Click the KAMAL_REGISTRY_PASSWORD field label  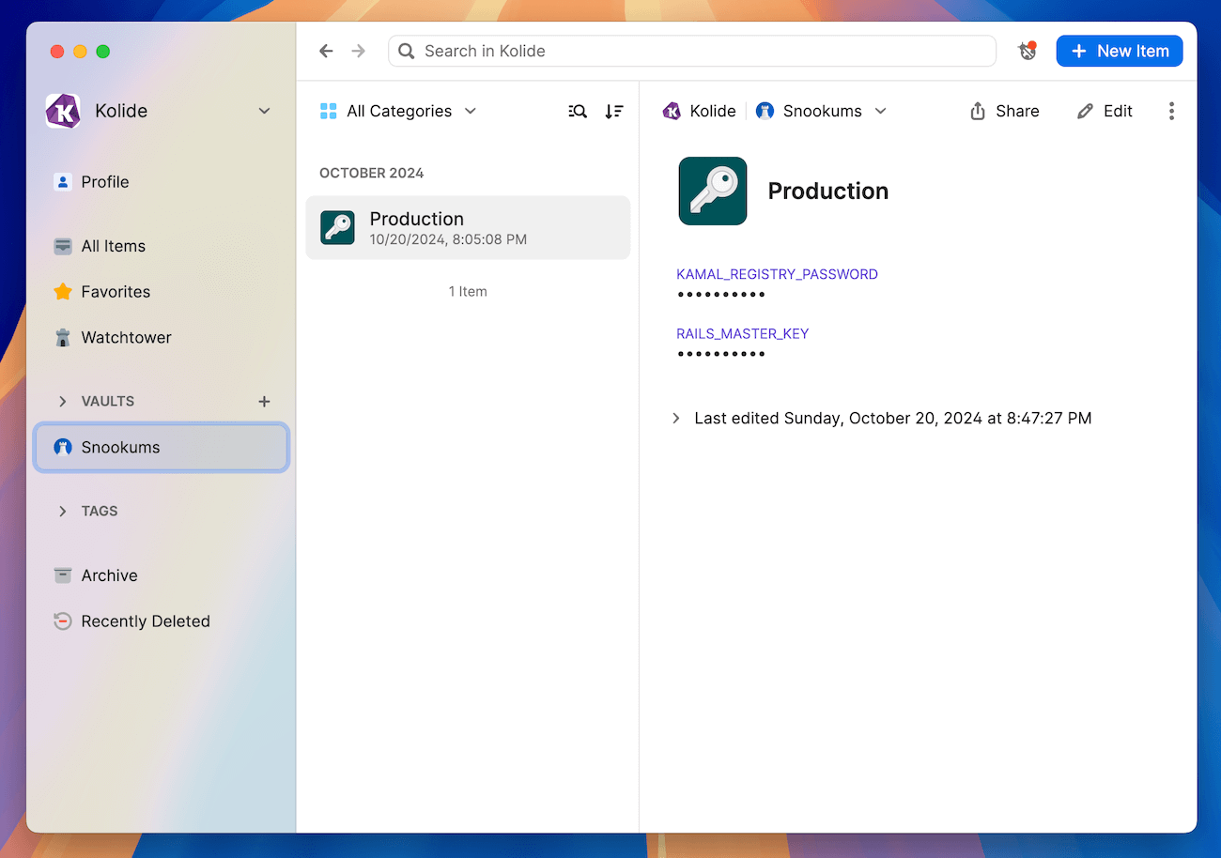click(777, 273)
